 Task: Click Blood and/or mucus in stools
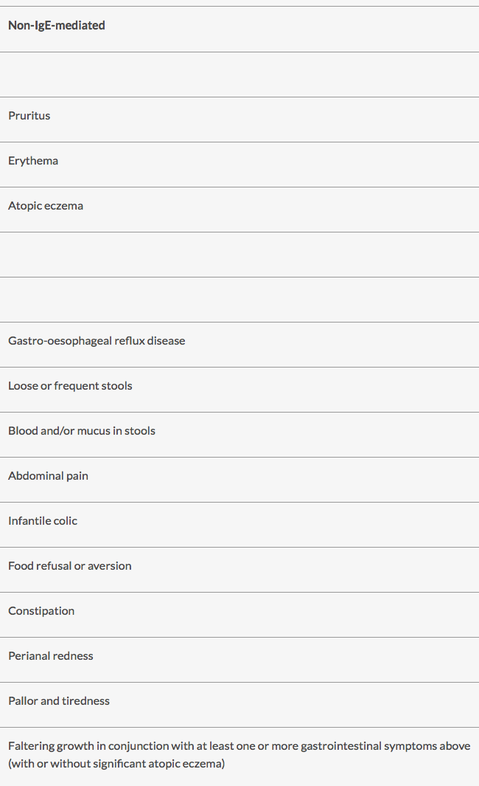[x=82, y=430]
